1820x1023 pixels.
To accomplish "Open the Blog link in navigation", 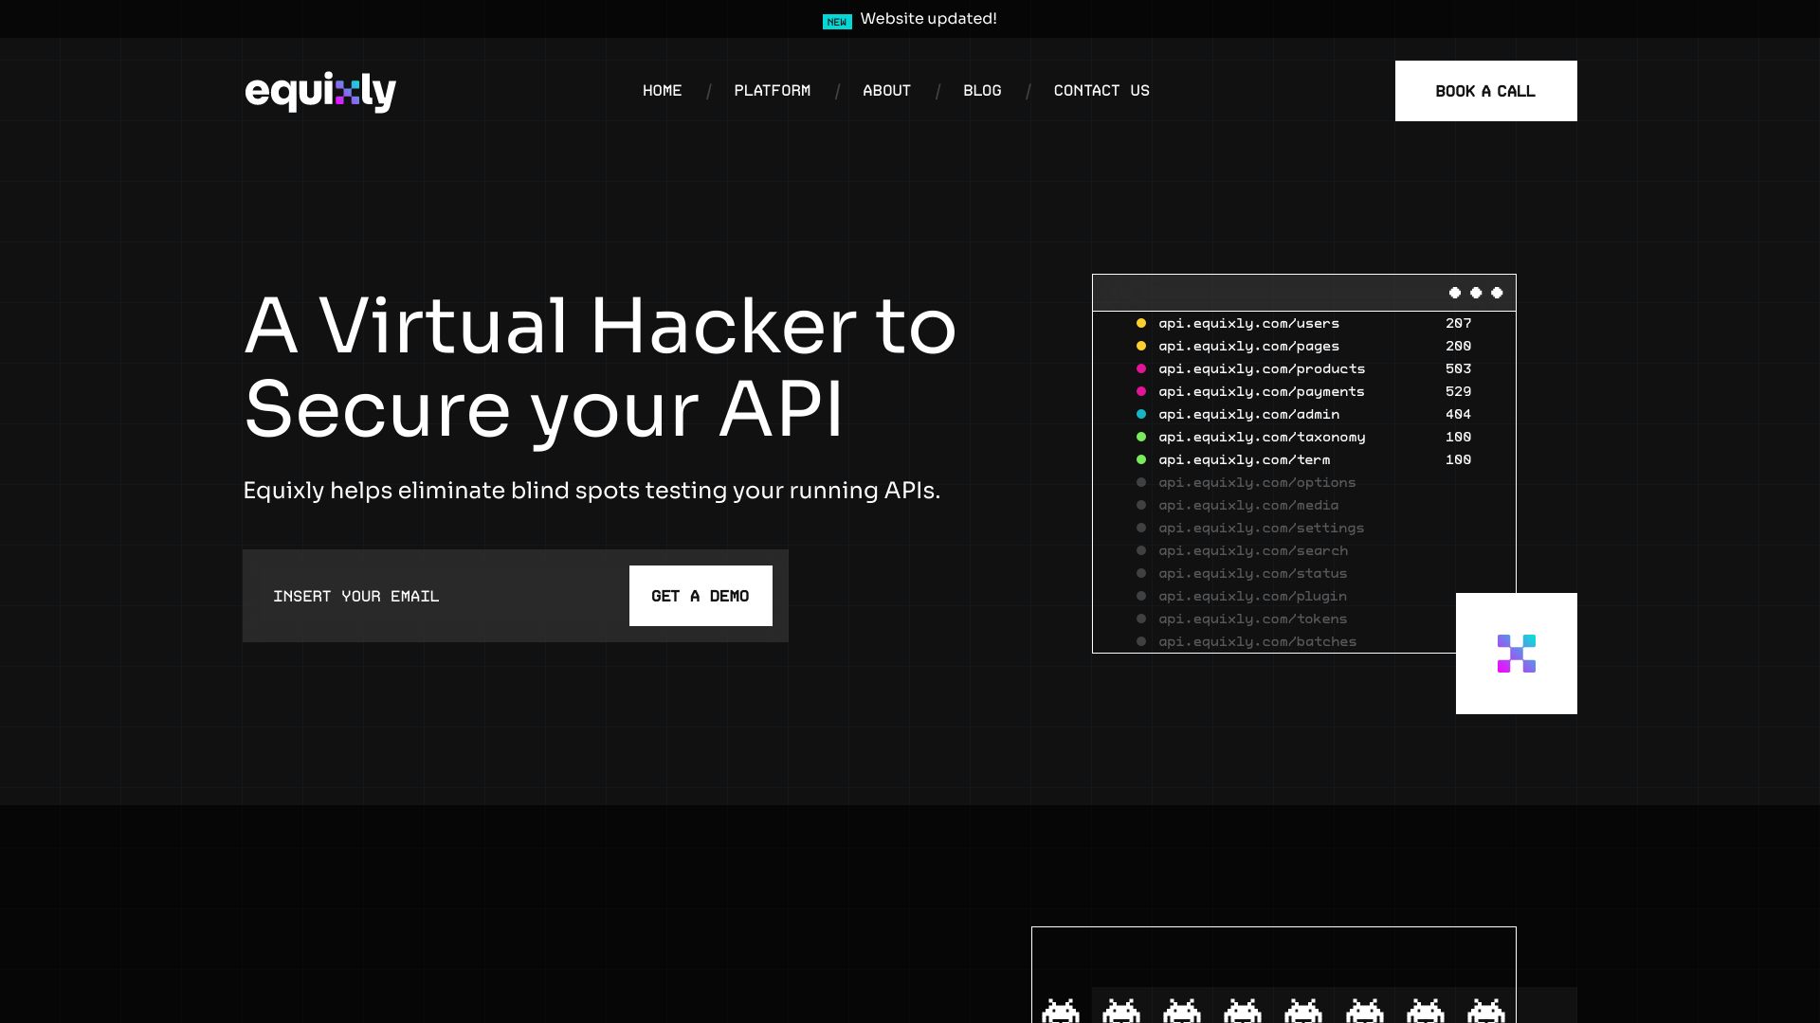I will (x=982, y=91).
